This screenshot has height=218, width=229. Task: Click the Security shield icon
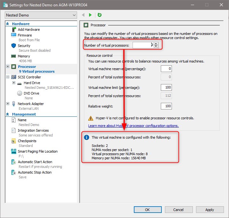14,46
